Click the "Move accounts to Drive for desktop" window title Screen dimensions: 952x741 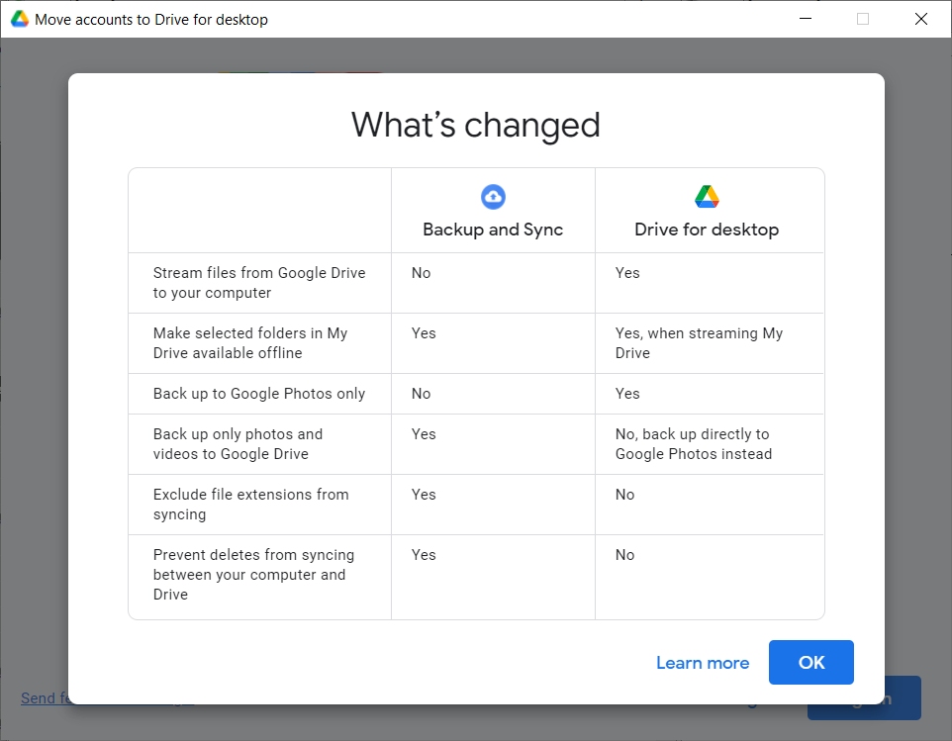point(151,20)
